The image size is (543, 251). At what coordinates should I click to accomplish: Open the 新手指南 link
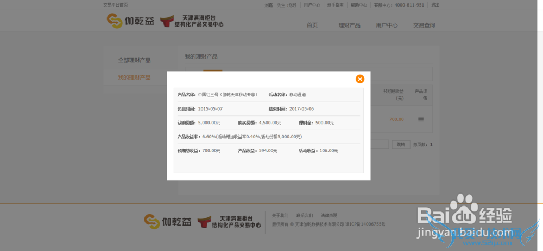pos(335,5)
